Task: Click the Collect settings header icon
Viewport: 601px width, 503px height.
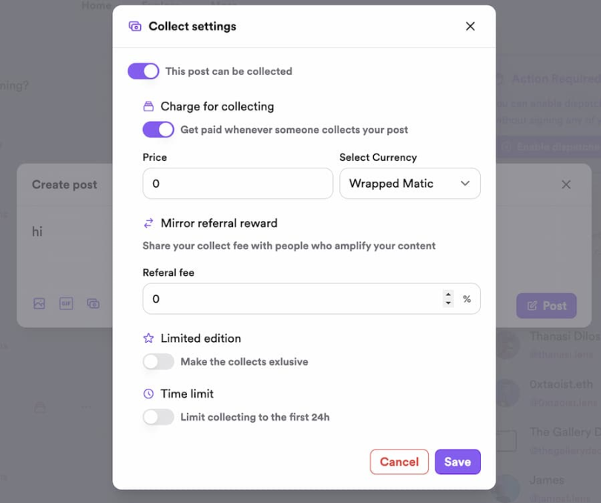Action: (x=134, y=26)
